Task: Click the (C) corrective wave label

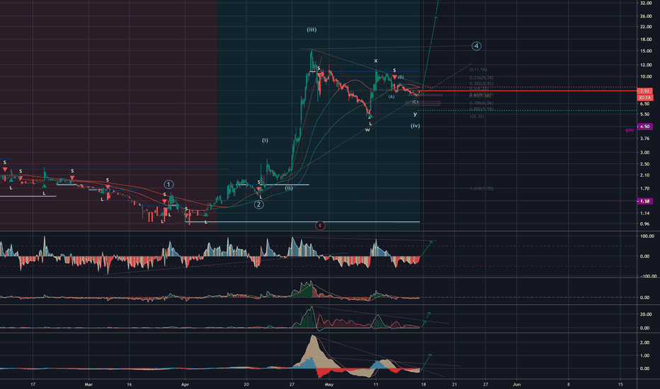Action: [x=416, y=102]
